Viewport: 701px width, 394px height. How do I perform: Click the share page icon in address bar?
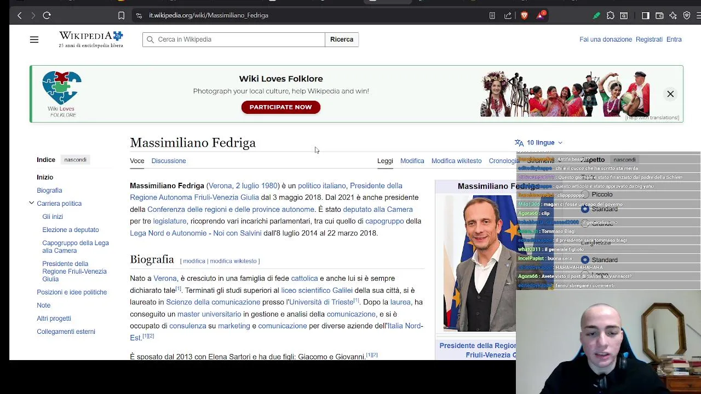(x=508, y=15)
